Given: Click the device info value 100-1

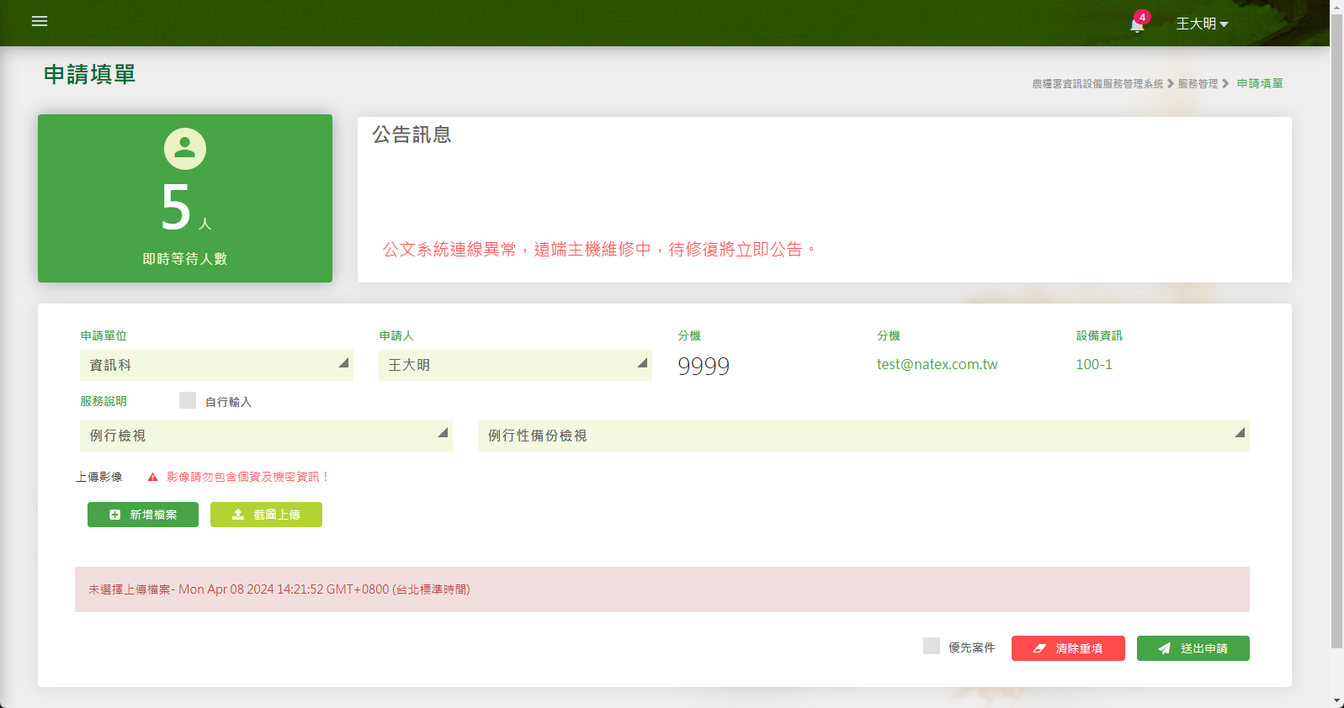Looking at the screenshot, I should [x=1094, y=364].
